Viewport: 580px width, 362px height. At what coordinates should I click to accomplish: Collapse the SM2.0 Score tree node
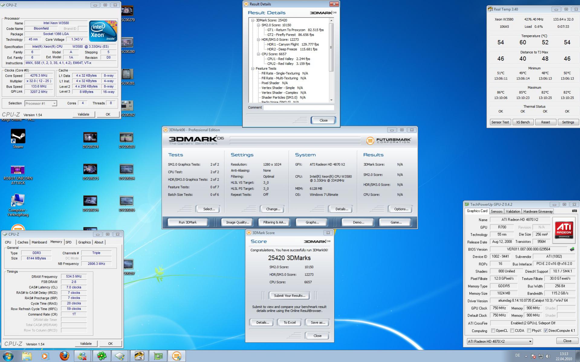(x=258, y=25)
